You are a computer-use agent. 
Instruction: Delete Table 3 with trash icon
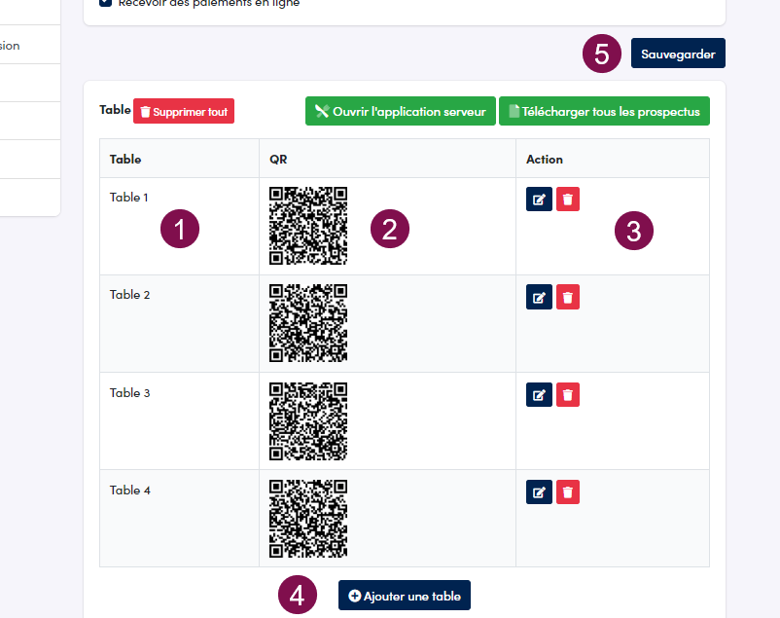coord(568,395)
